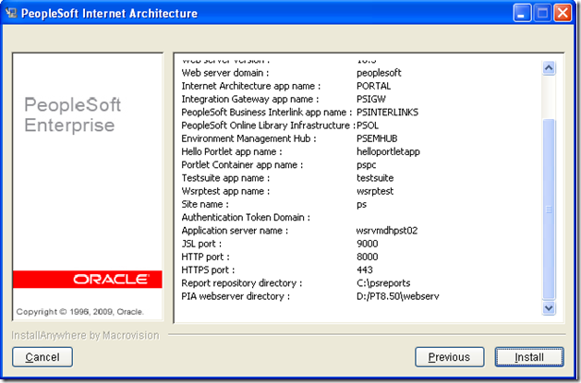
Task: Select the PORTAL app name value
Action: click(x=374, y=86)
